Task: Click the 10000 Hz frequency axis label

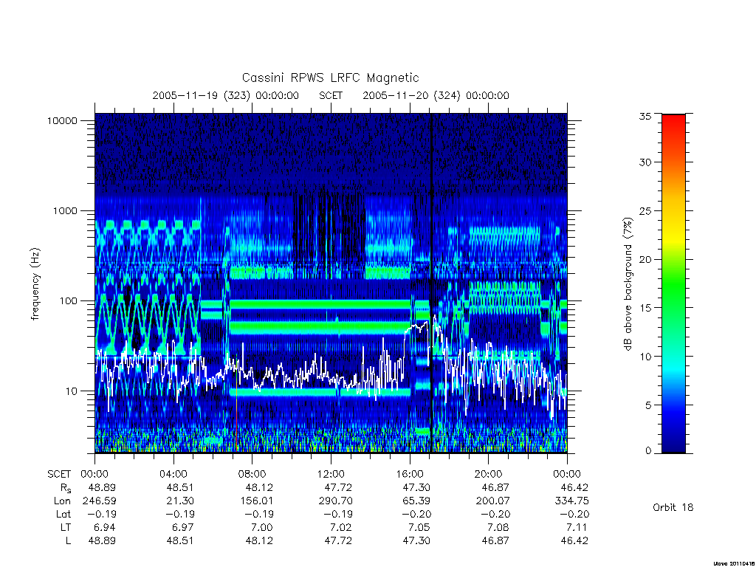Action: click(62, 121)
